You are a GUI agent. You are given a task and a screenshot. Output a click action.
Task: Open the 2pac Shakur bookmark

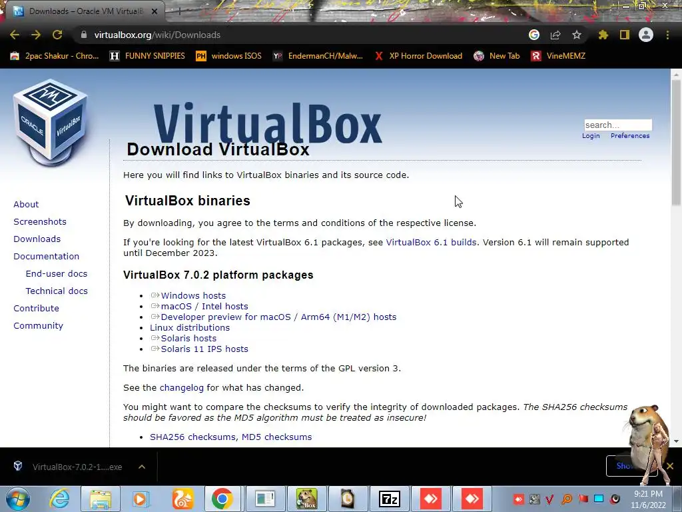(55, 56)
